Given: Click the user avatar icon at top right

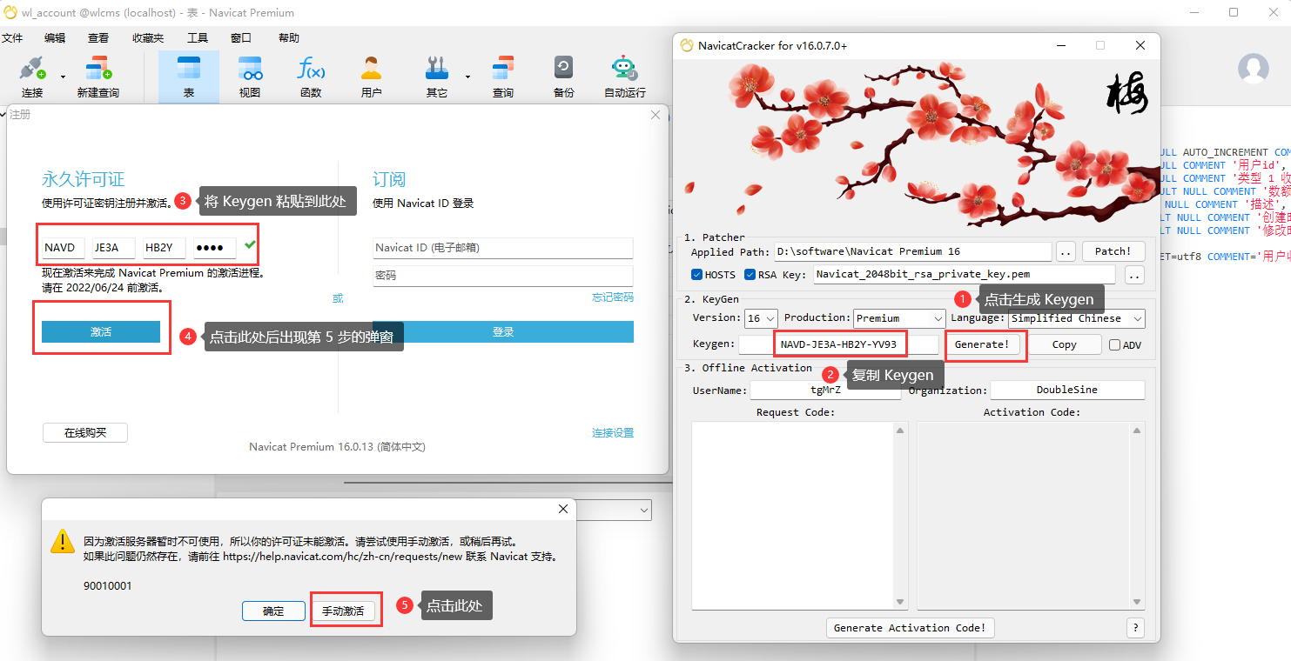Looking at the screenshot, I should 1254,69.
